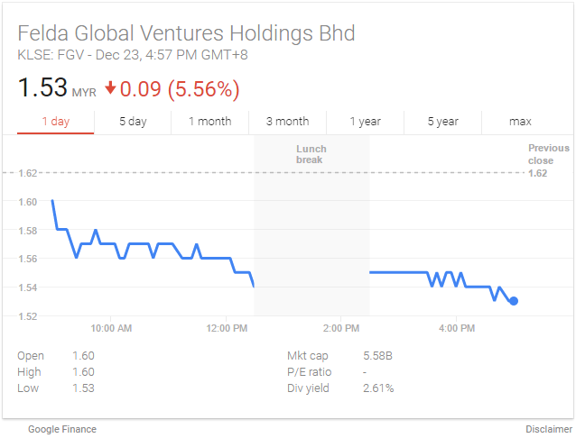Click the 1.53 stock price
This screenshot has height=438, width=576.
coord(42,88)
